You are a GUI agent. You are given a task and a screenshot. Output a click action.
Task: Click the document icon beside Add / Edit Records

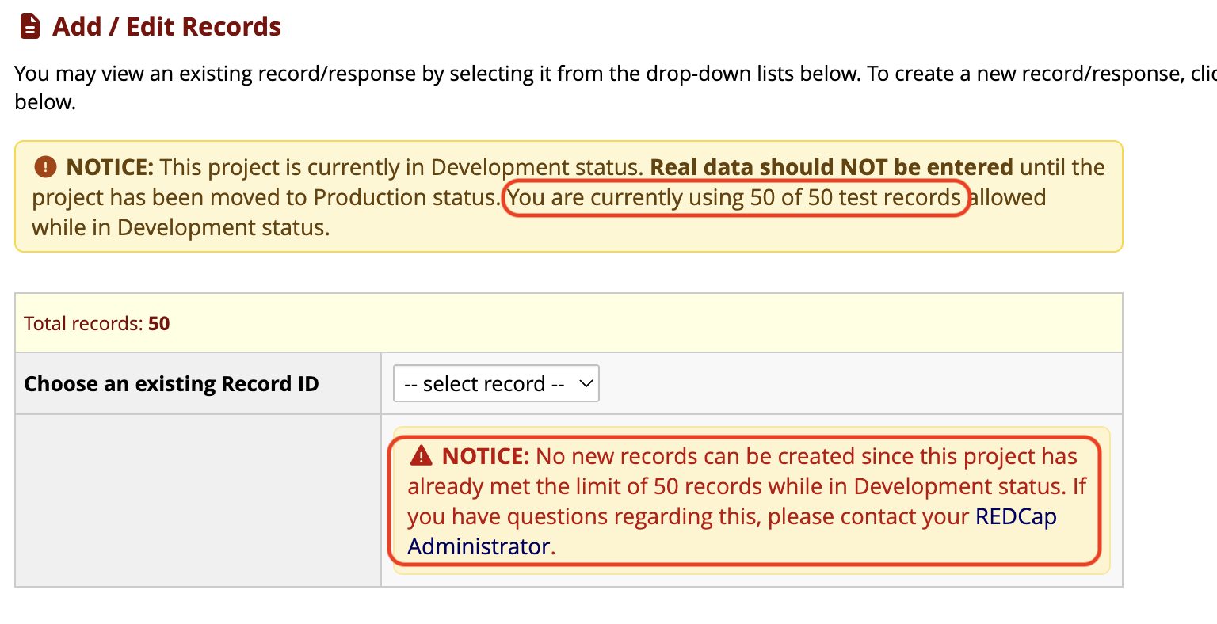29,27
